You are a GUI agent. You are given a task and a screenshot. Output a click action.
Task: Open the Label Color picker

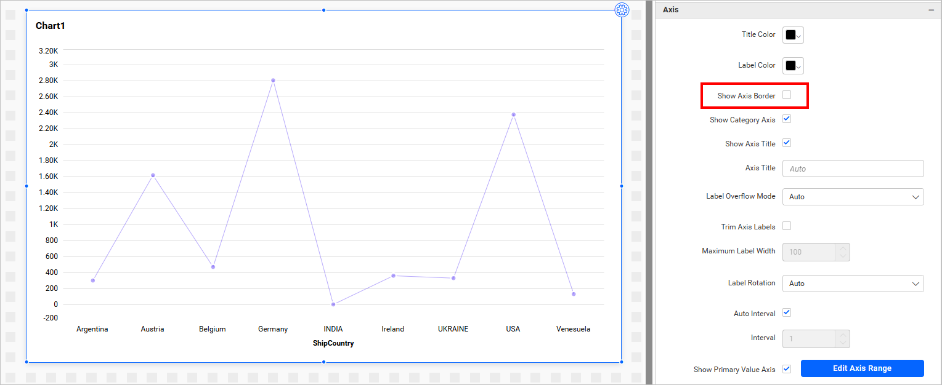(793, 66)
